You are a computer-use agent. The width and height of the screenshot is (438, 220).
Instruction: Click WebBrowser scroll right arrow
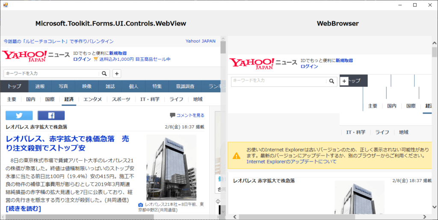425,217
